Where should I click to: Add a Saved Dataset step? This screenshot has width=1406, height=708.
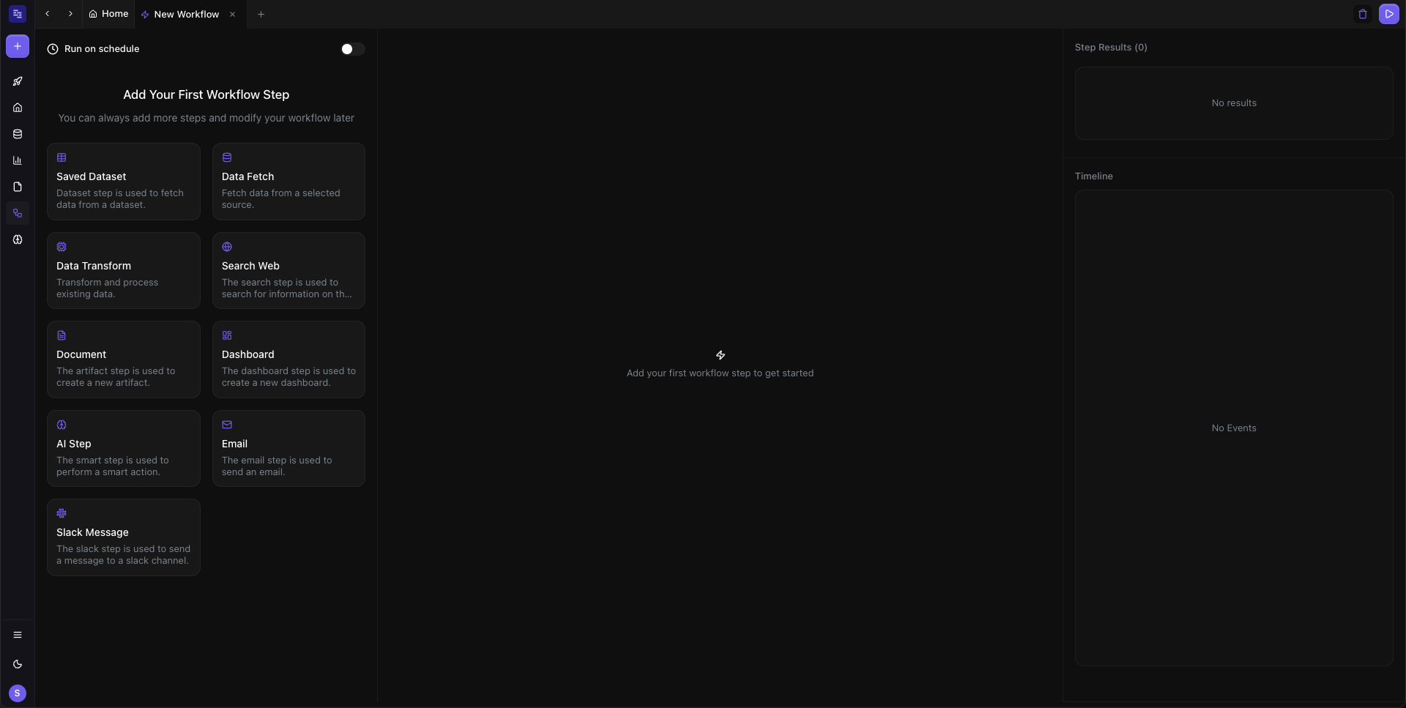(x=124, y=182)
